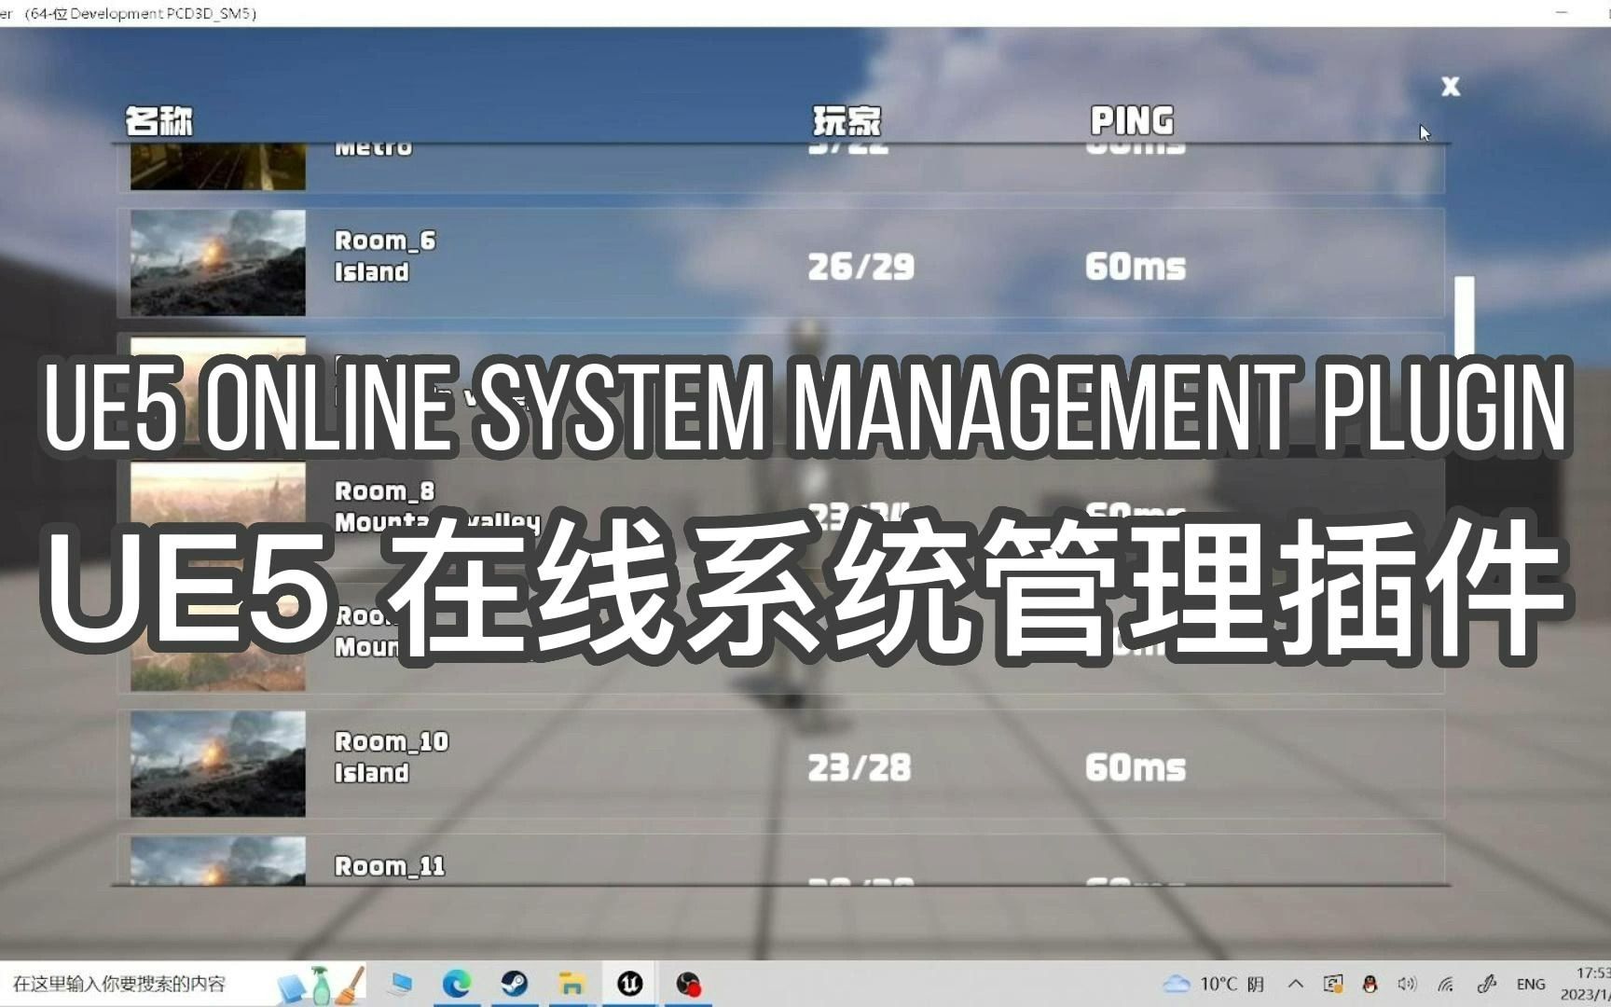Open the volume control in the tray
Viewport: 1611px width, 1007px height.
tap(1409, 984)
